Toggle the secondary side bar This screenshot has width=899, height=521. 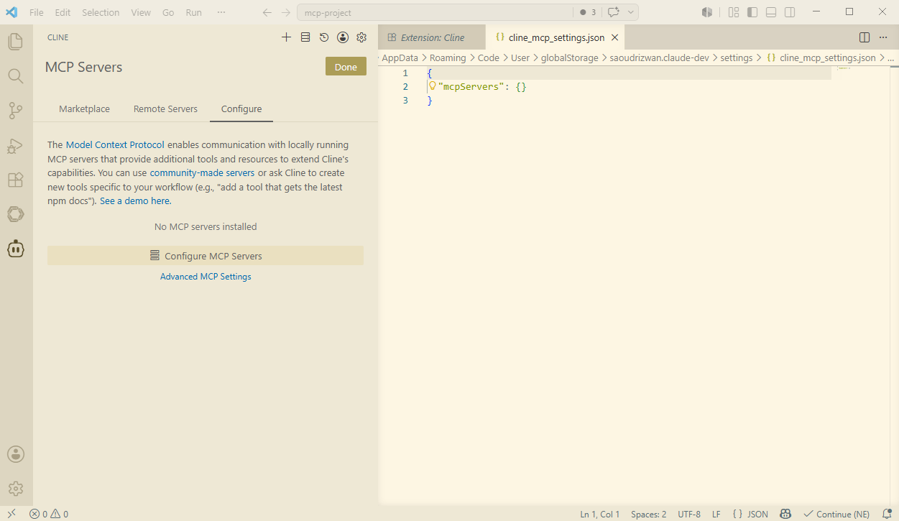coord(790,12)
